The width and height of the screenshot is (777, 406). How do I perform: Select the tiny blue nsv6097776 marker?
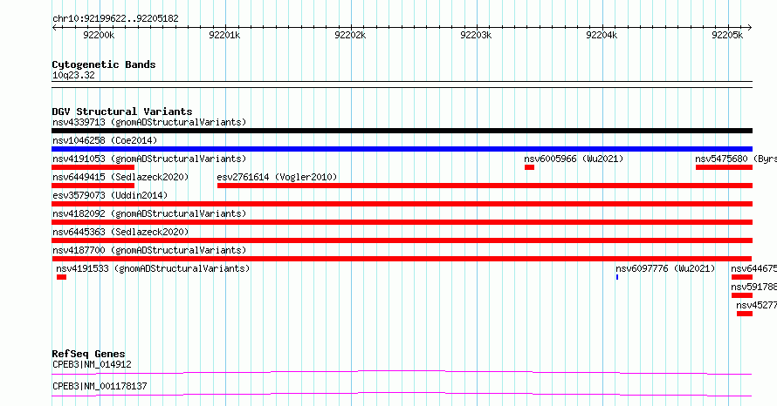[x=617, y=277]
